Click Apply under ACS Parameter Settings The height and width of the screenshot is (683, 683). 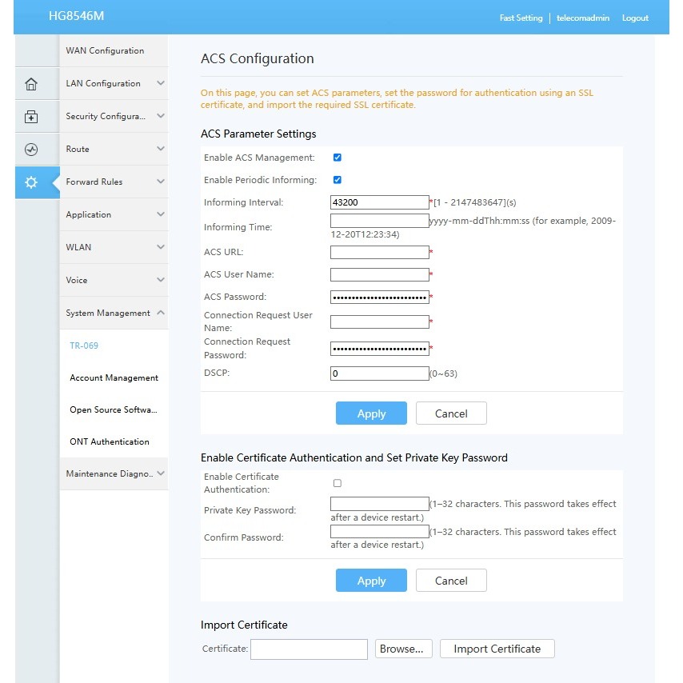point(371,413)
